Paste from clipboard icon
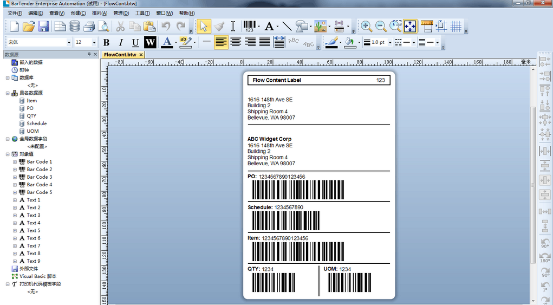553x305 pixels. (149, 27)
